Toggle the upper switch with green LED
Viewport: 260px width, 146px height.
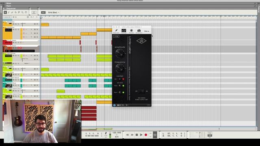[x=120, y=86]
